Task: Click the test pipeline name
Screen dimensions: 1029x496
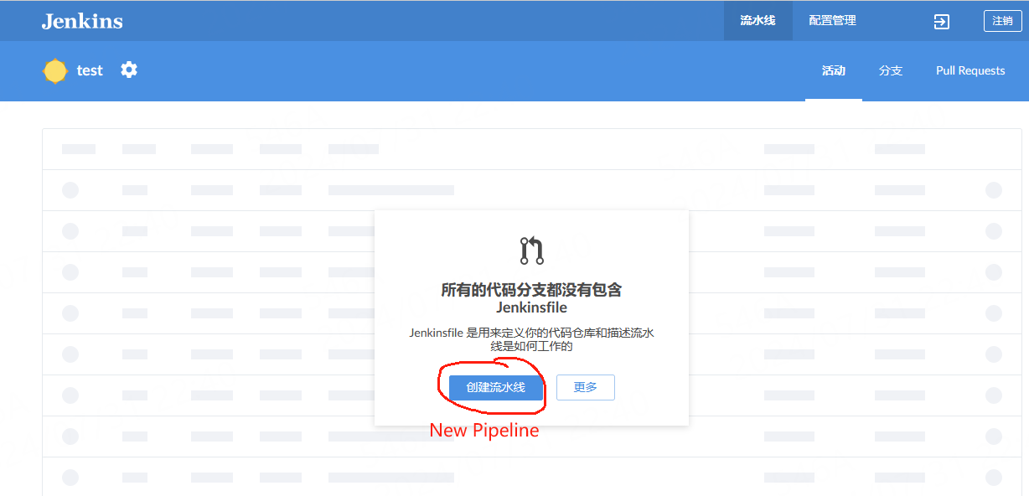Action: coord(90,70)
